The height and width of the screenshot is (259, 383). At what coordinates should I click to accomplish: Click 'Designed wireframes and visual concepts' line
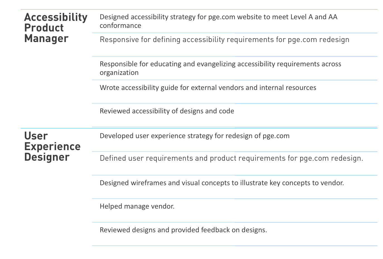pyautogui.click(x=222, y=183)
